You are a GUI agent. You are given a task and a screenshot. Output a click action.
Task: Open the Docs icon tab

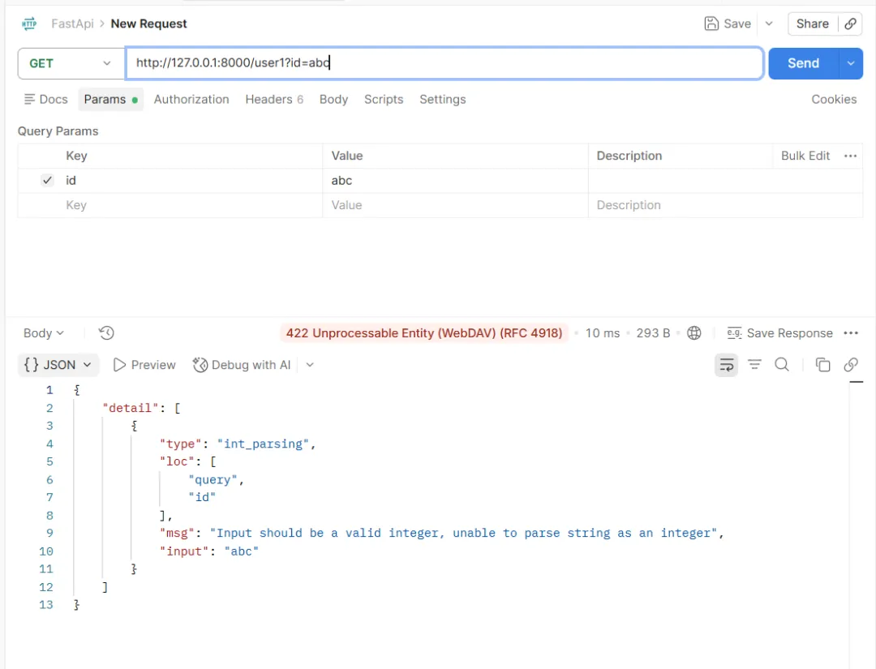click(x=45, y=100)
